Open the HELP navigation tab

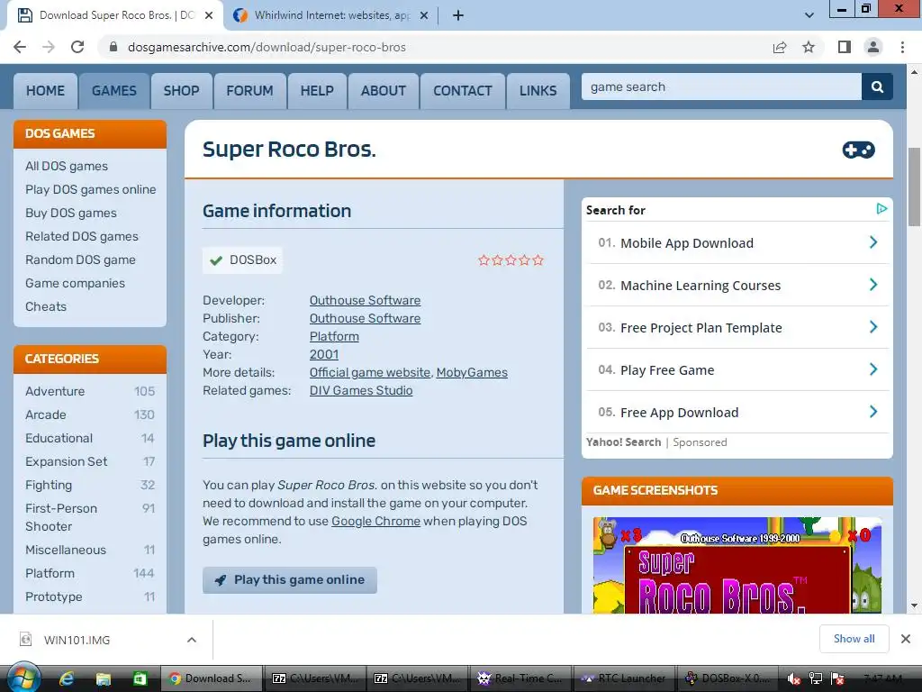(x=317, y=91)
